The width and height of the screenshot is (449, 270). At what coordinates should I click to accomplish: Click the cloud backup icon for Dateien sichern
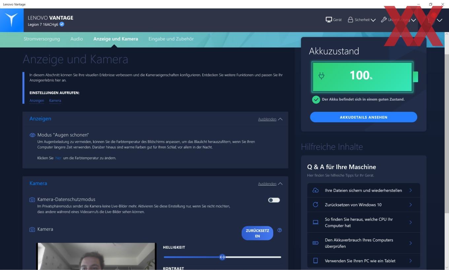coord(315,190)
